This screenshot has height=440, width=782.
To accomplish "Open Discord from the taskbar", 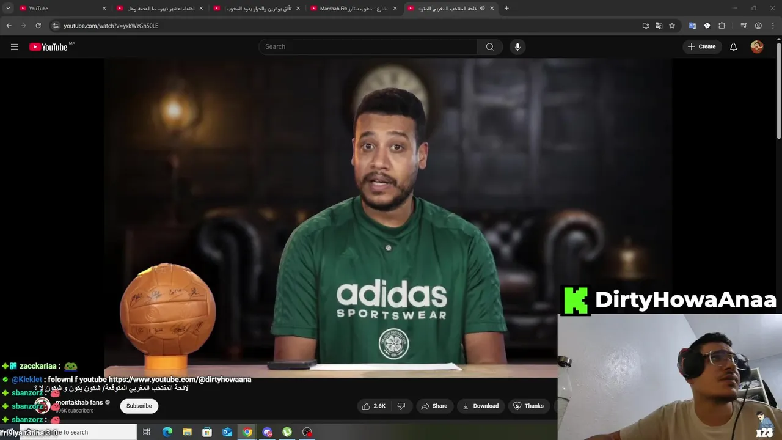I will 267,432.
